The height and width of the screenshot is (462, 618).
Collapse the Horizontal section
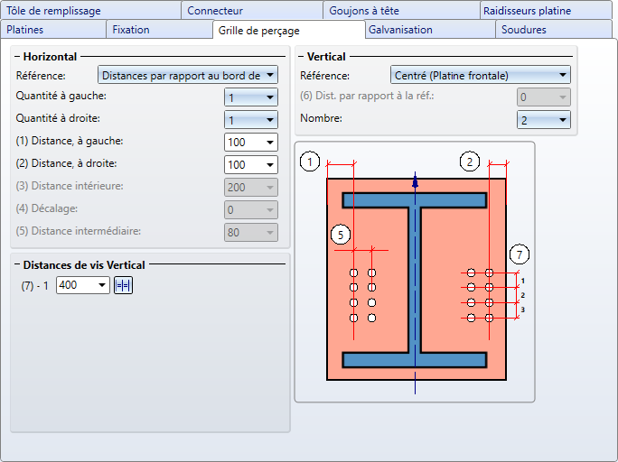coord(17,57)
